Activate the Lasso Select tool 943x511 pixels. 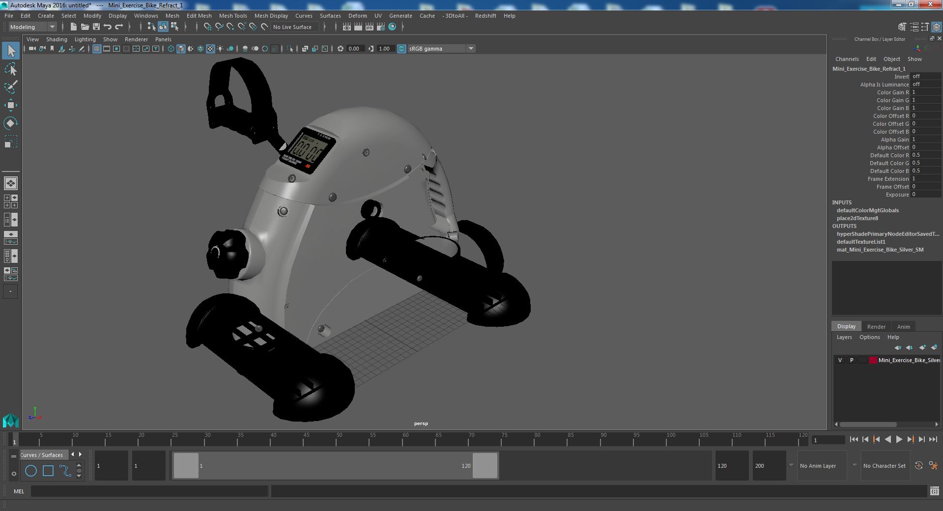11,69
